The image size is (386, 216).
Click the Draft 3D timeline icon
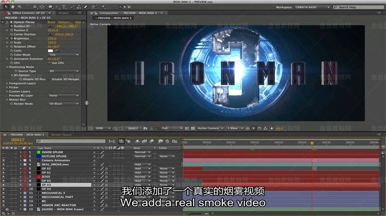128,142
